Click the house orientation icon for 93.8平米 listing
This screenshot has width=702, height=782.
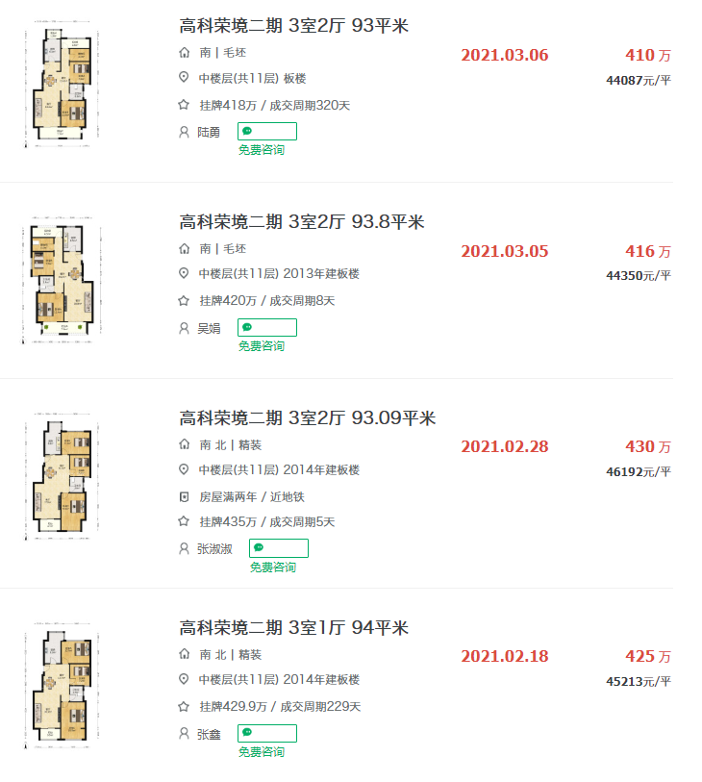tap(184, 248)
